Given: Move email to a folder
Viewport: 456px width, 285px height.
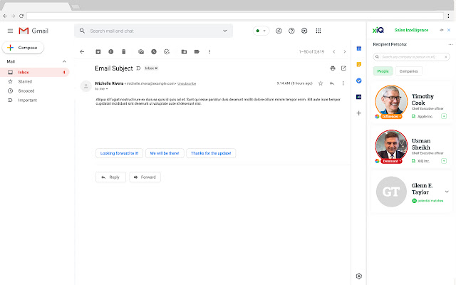Looking at the screenshot, I should pyautogui.click(x=184, y=52).
